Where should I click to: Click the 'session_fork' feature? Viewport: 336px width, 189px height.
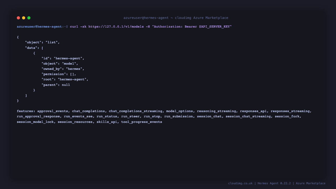287,116
